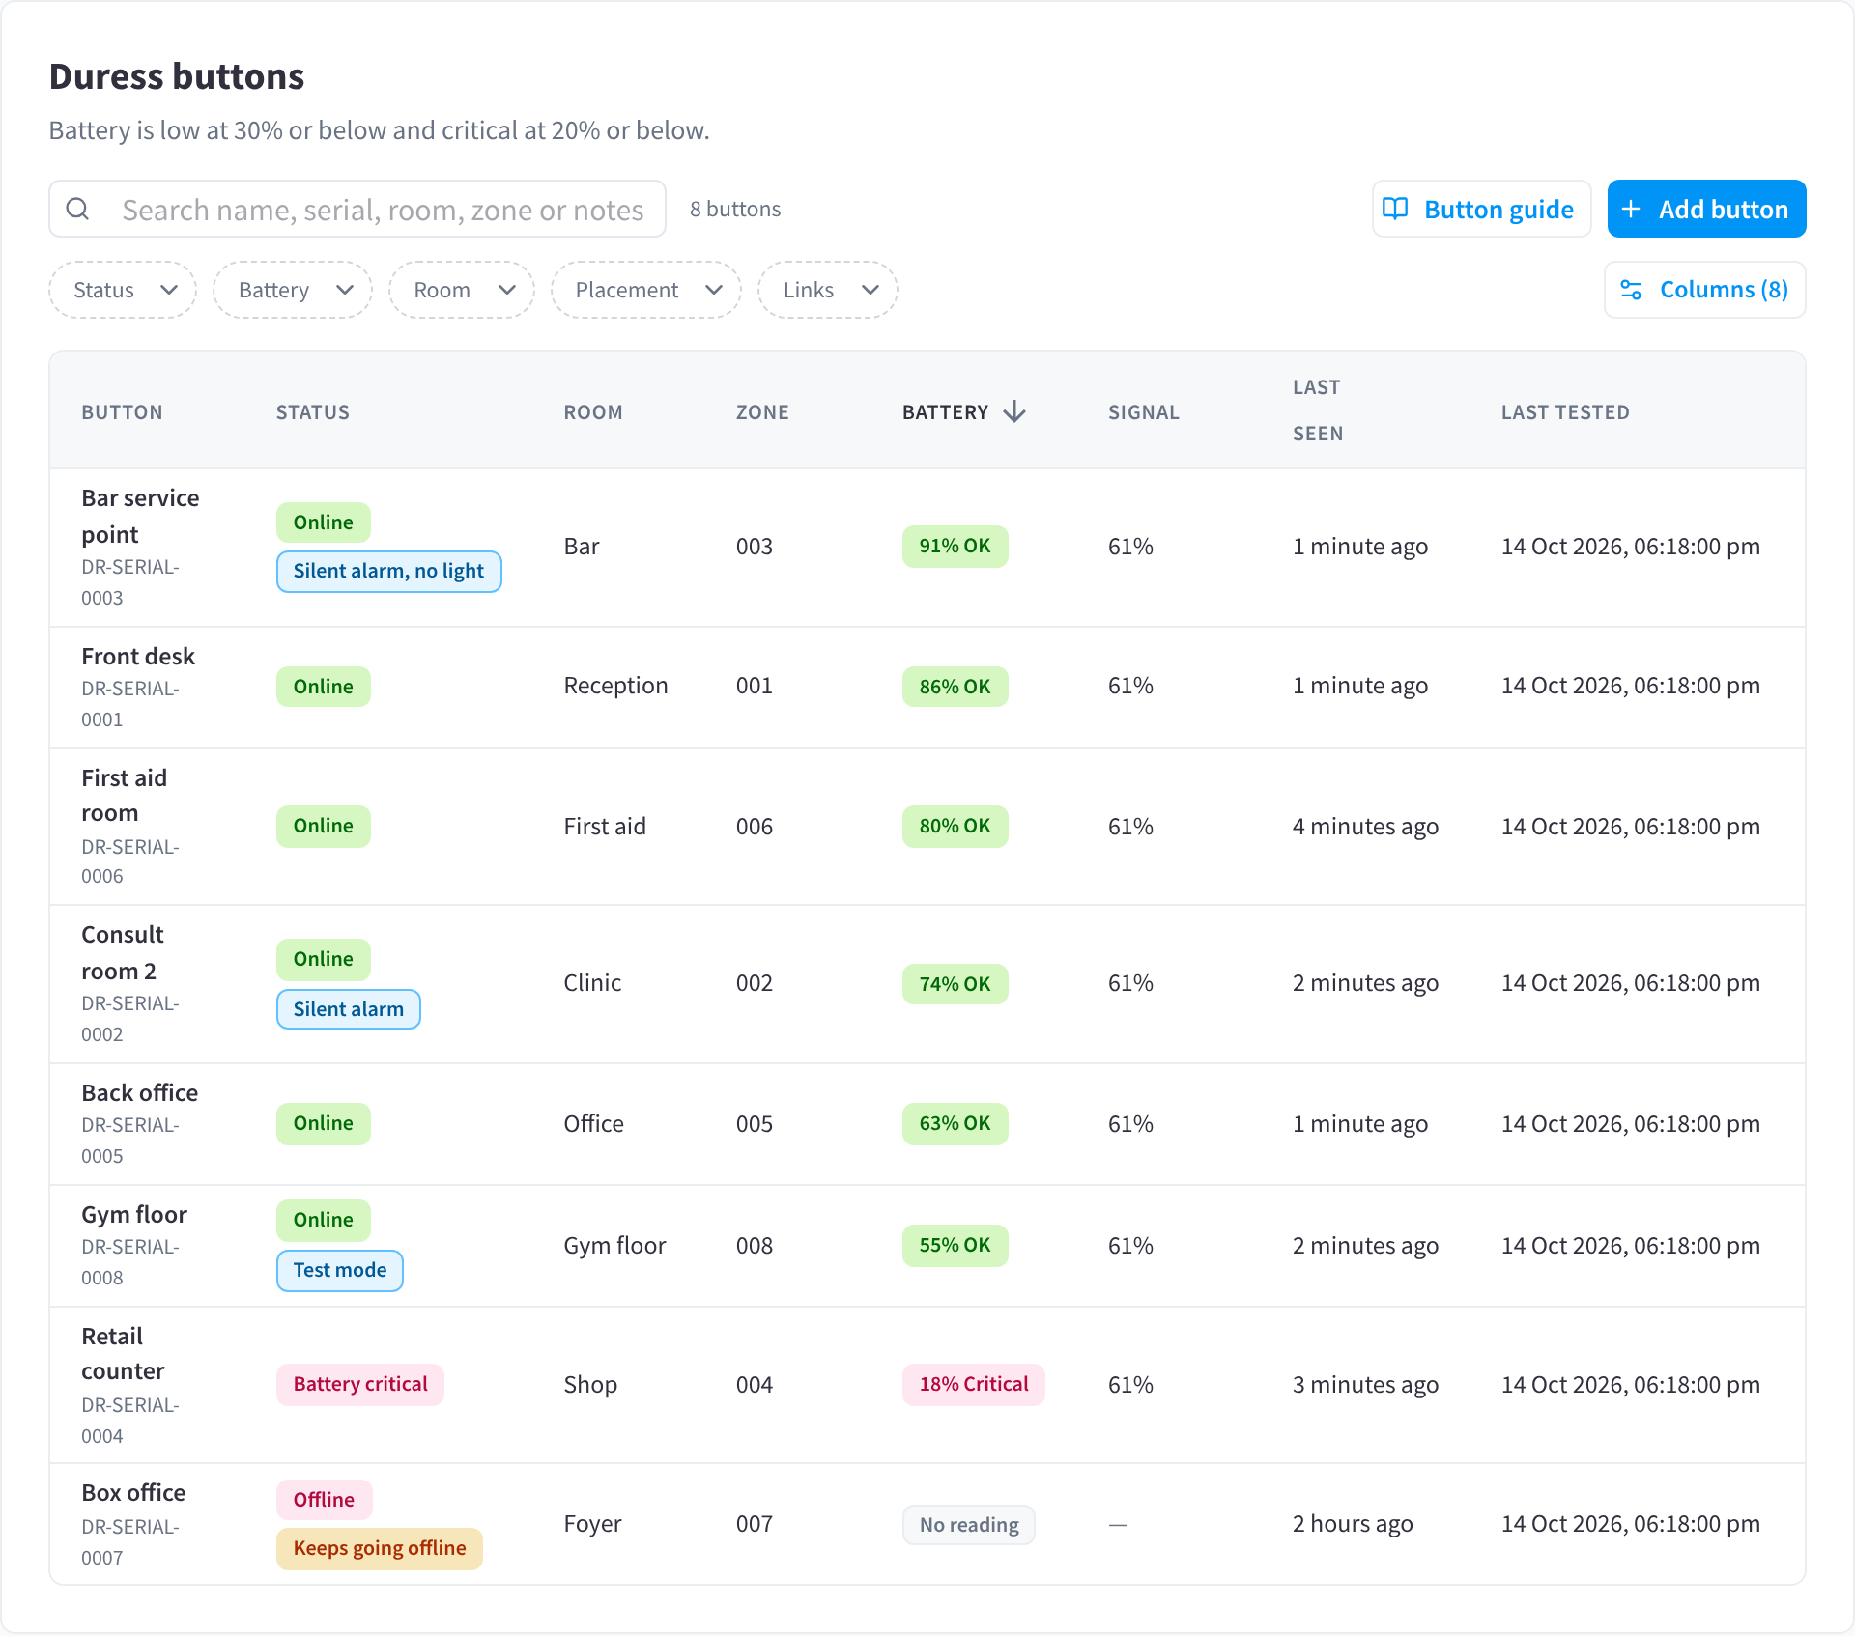Click the Foyer room cell
Screen dimensions: 1855x1636
[x=592, y=1524]
